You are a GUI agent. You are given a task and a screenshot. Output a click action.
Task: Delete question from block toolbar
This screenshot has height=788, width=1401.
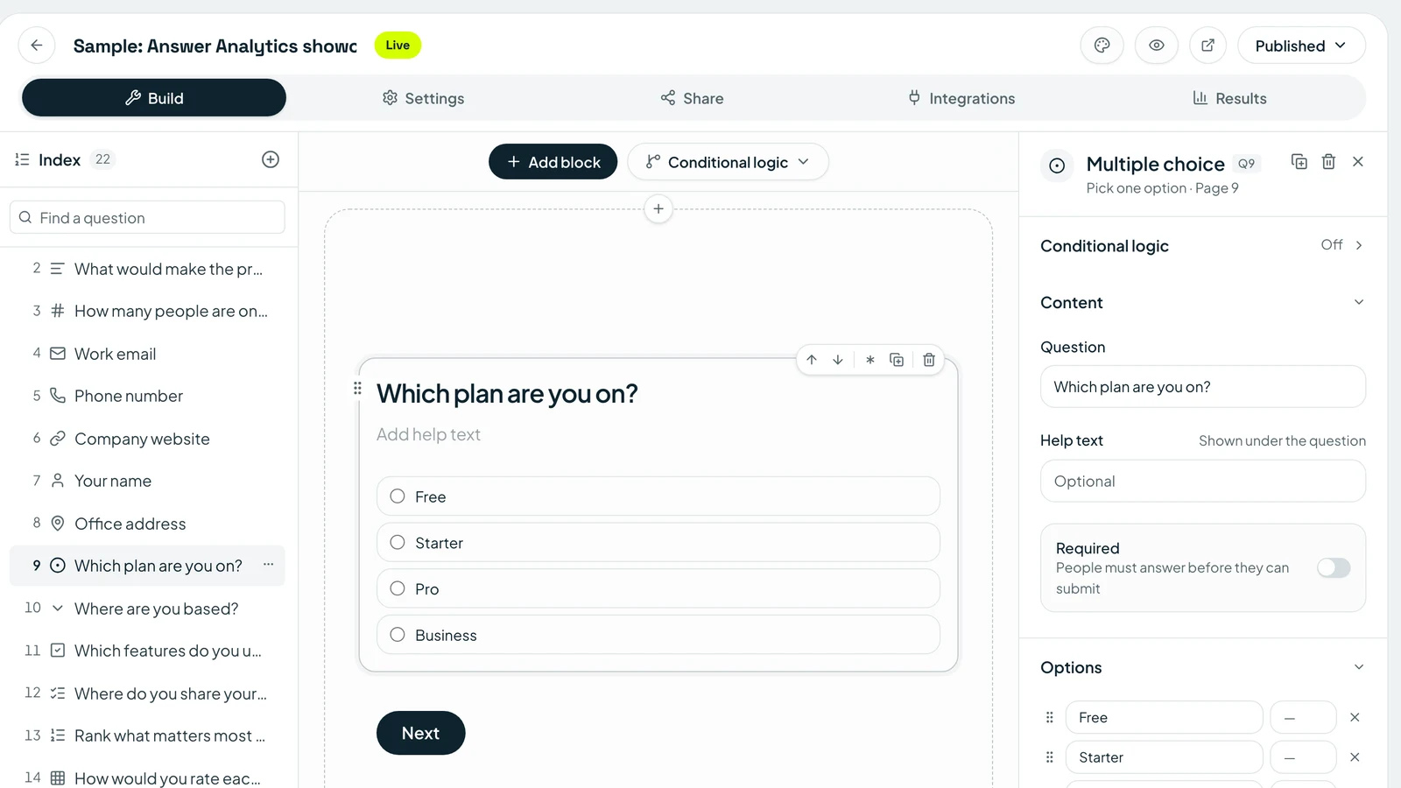pyautogui.click(x=929, y=360)
